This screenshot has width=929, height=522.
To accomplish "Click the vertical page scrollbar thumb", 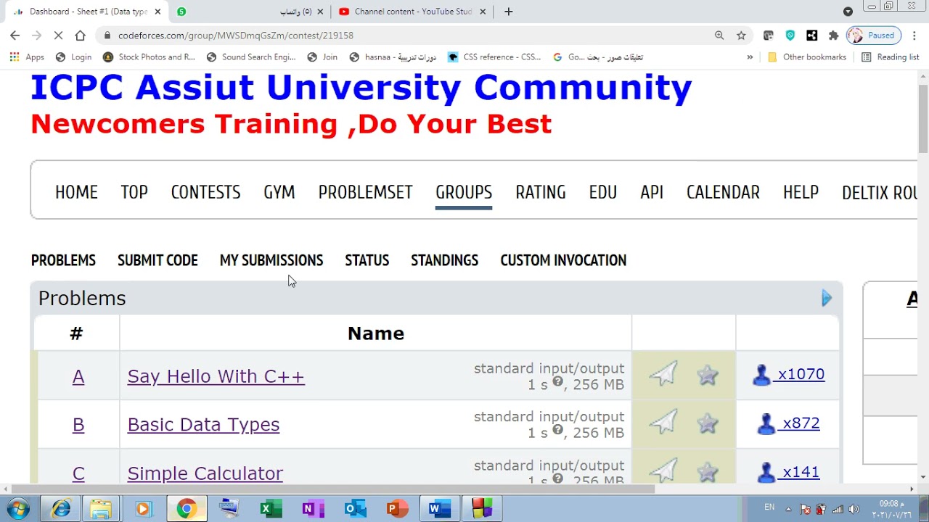I will pyautogui.click(x=923, y=120).
